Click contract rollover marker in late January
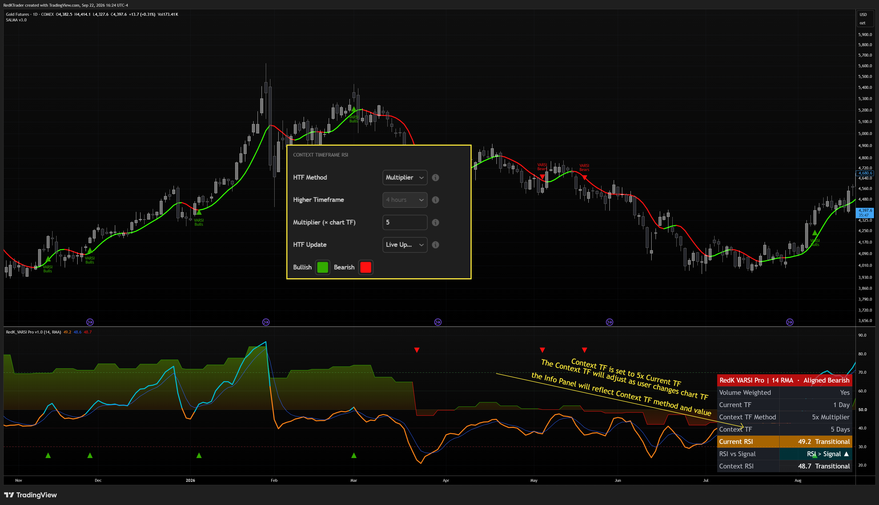 coord(266,322)
